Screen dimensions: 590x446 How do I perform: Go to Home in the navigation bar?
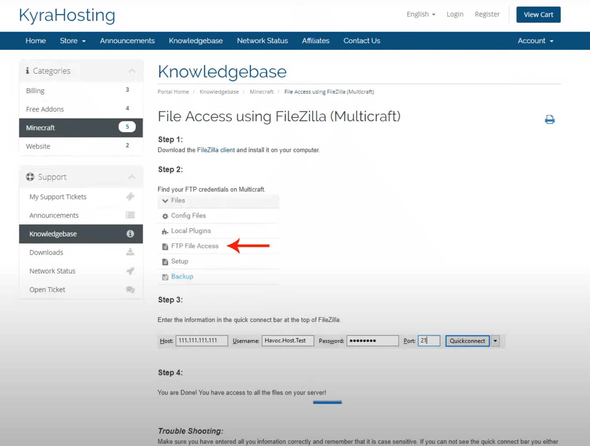[36, 41]
